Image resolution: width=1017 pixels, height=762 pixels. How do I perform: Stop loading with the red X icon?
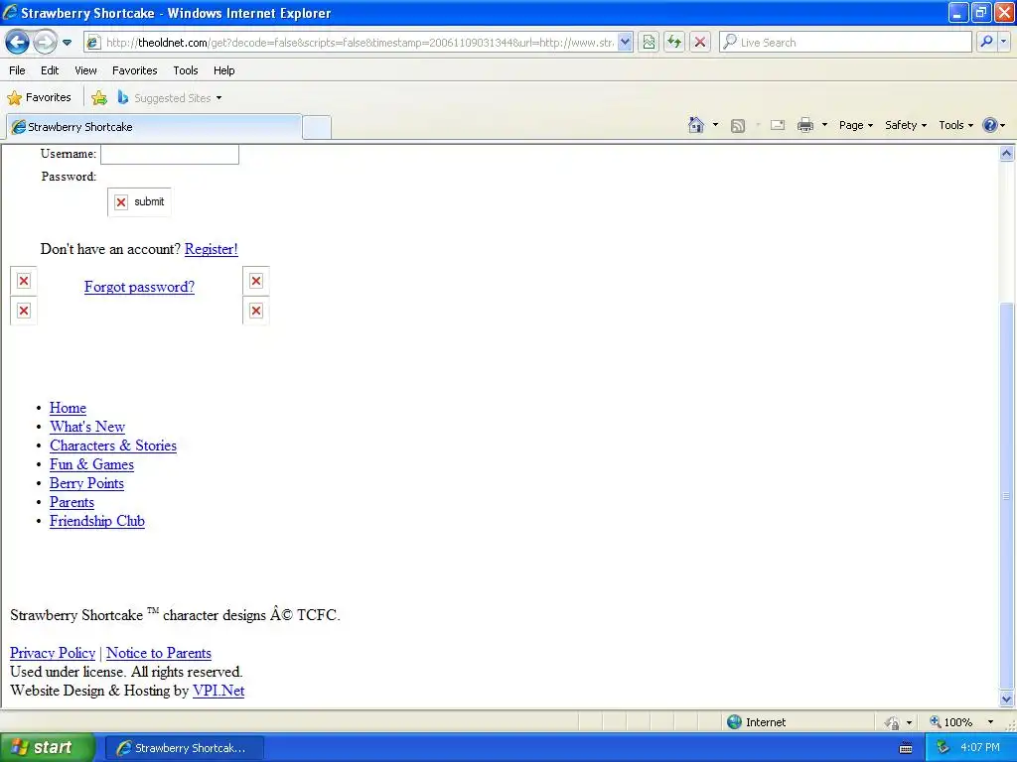pyautogui.click(x=700, y=43)
